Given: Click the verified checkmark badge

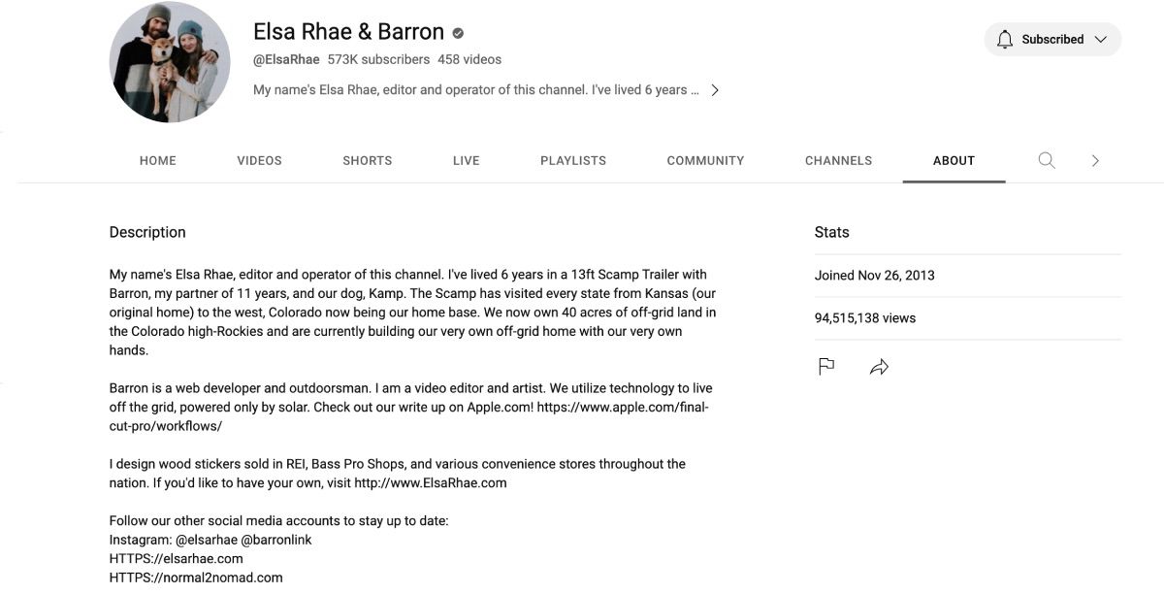Looking at the screenshot, I should pyautogui.click(x=458, y=33).
